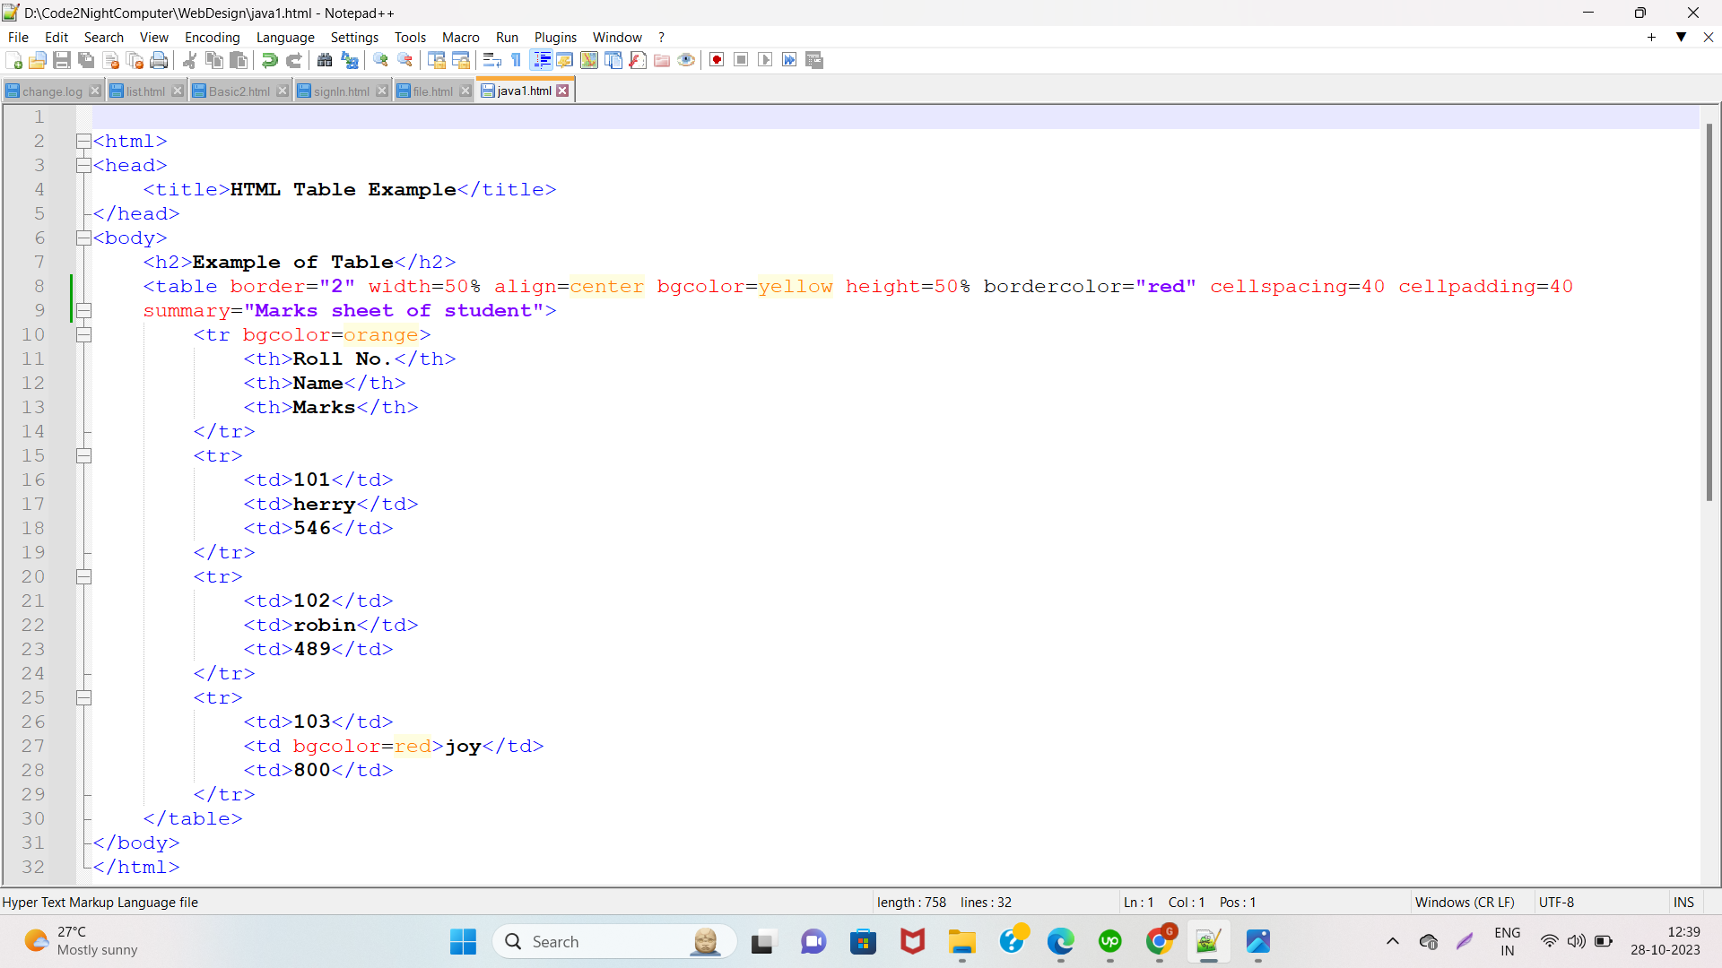Screen dimensions: 1722x968
Task: Open the Encoding menu
Action: point(213,37)
